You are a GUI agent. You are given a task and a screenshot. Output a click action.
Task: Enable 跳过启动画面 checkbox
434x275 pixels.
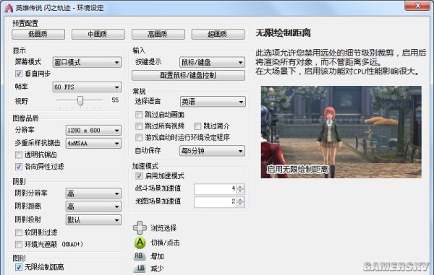pyautogui.click(x=139, y=115)
